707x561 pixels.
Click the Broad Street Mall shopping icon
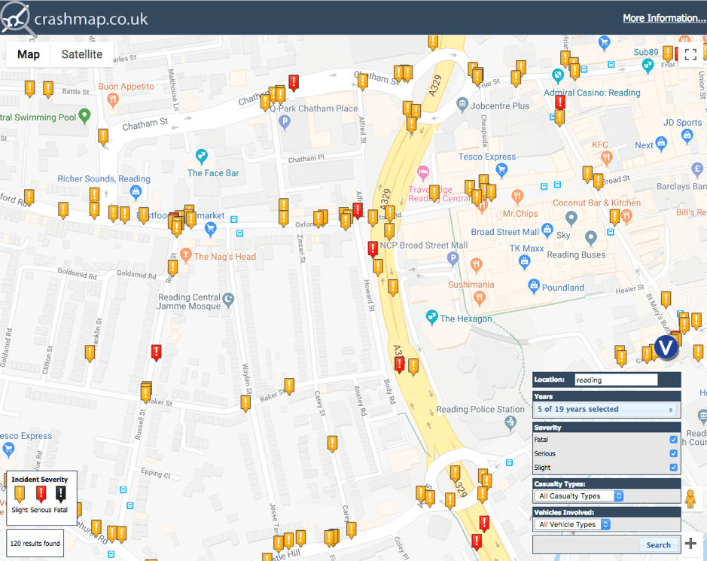[547, 230]
